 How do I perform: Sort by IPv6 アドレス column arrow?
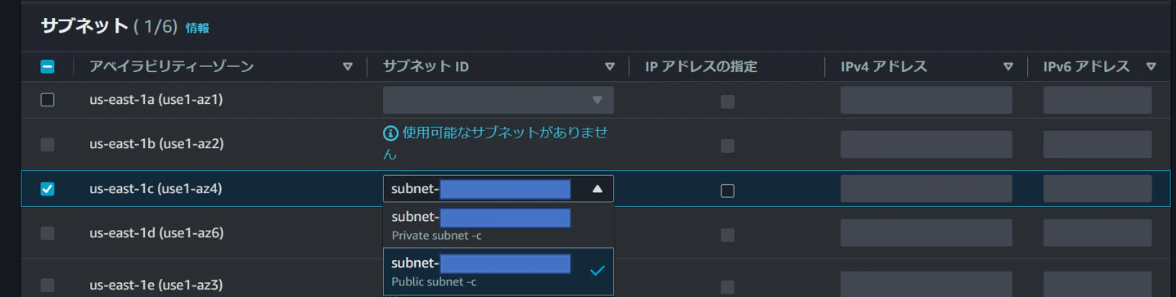(x=1151, y=67)
